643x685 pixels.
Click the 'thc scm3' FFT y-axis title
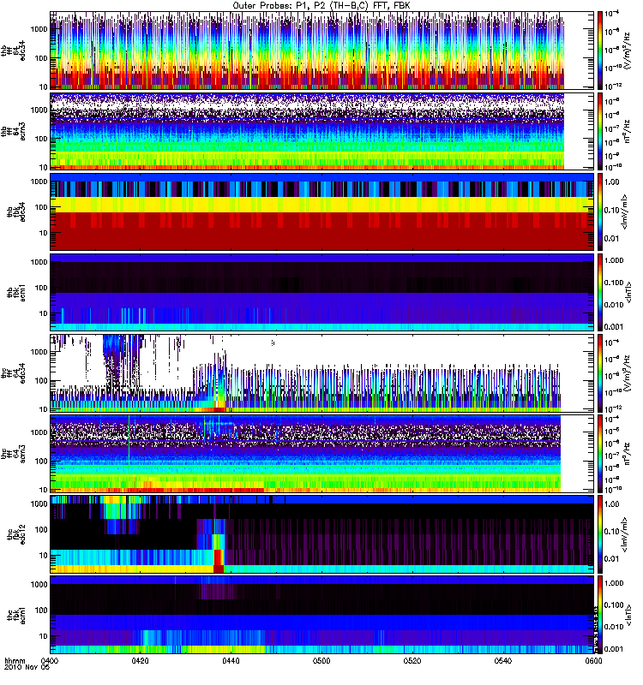click(13, 454)
